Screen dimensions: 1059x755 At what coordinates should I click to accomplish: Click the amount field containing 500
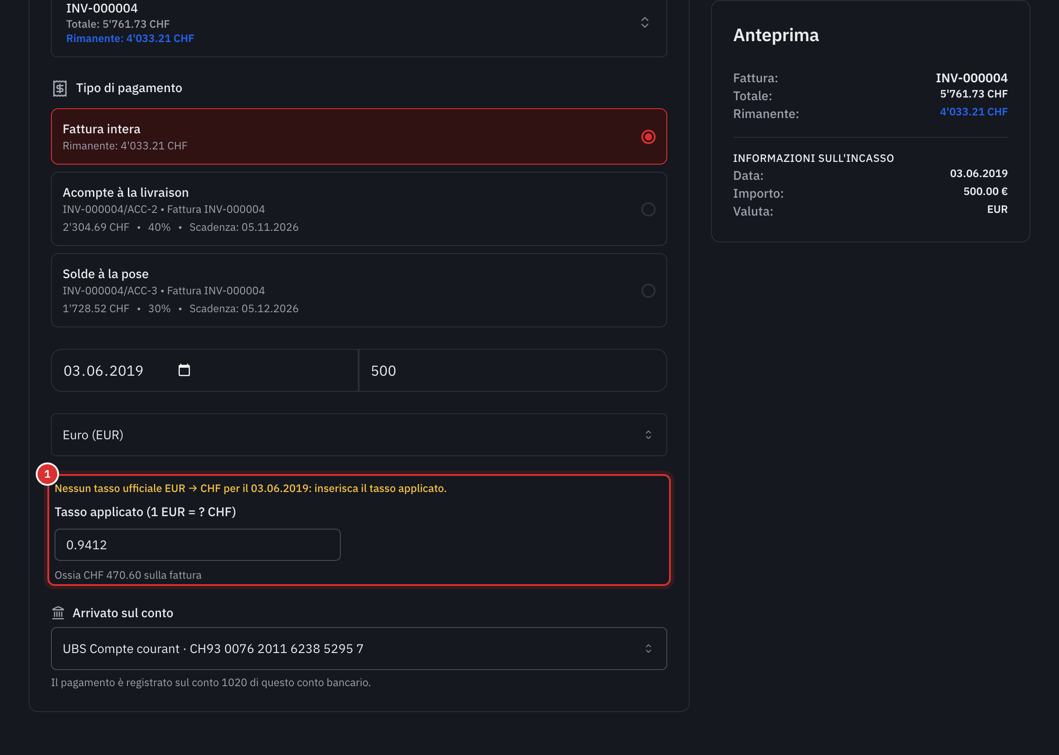[x=513, y=370]
